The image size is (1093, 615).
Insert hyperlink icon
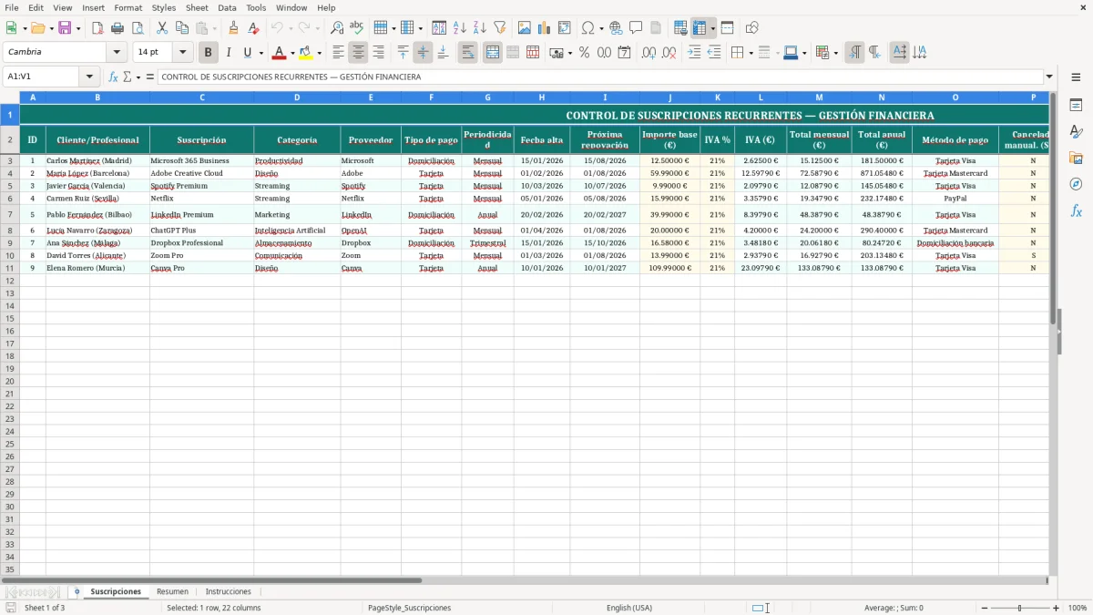[617, 28]
